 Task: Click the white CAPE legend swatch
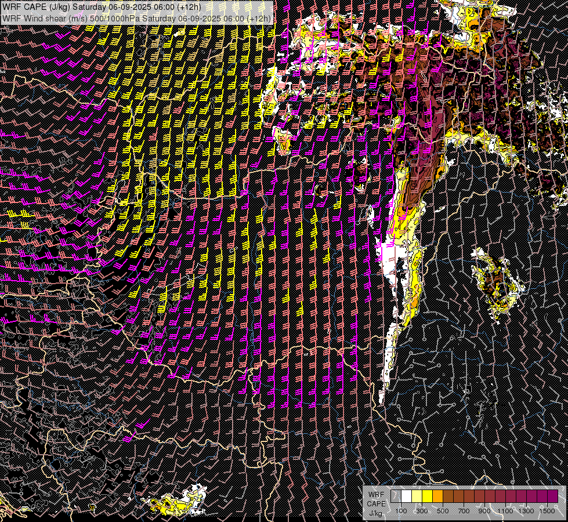(x=407, y=496)
